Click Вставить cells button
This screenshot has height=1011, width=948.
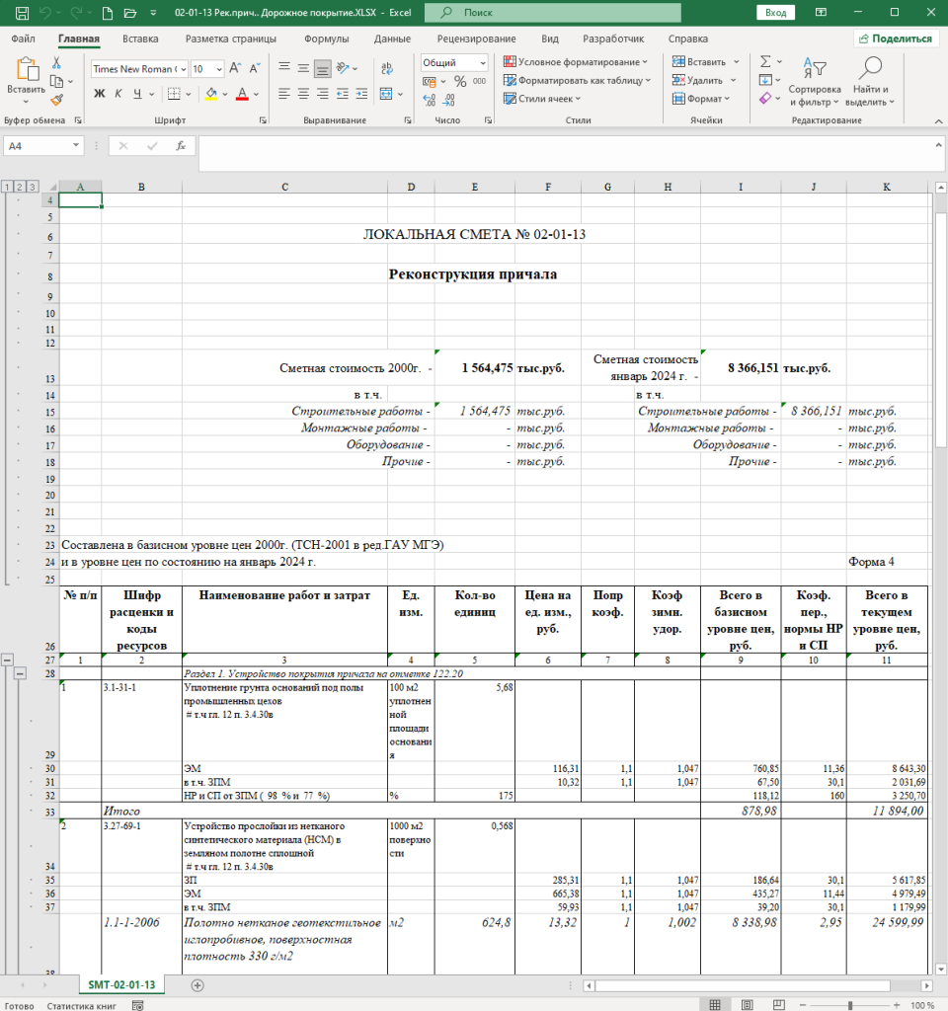coord(699,62)
